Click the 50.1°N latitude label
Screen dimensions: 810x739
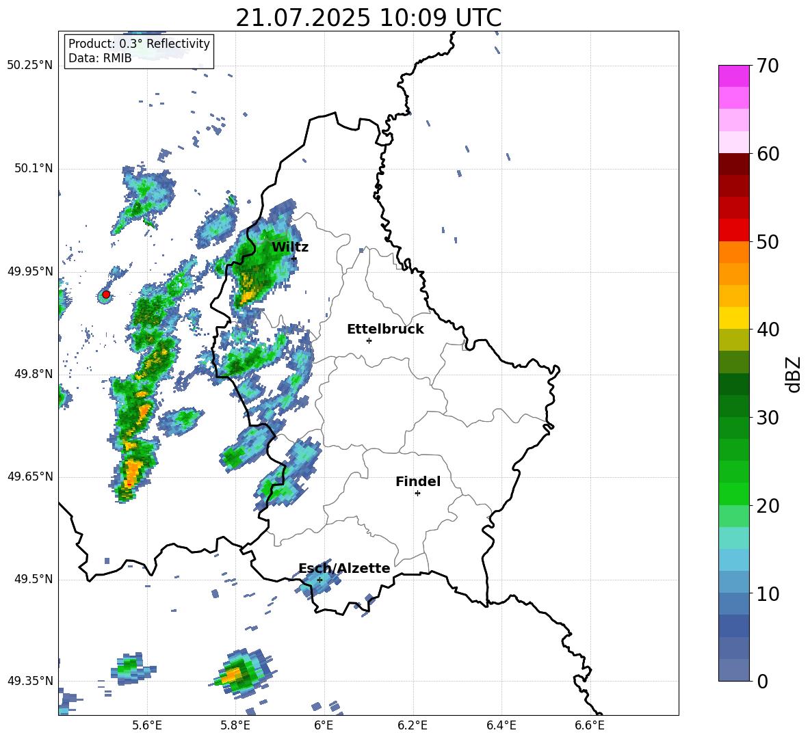[x=33, y=168]
